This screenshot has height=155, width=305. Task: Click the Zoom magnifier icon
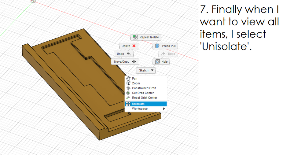[128, 83]
